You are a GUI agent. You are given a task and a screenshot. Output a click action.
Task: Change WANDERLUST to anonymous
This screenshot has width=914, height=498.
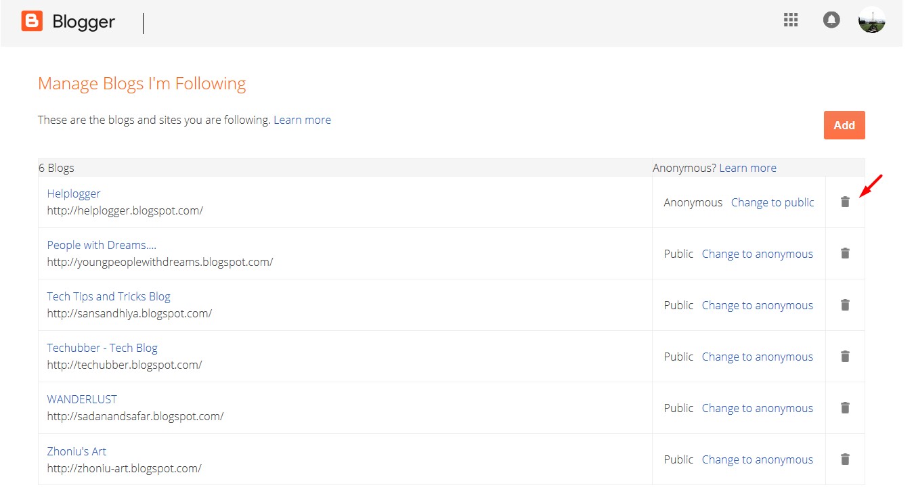[758, 408]
